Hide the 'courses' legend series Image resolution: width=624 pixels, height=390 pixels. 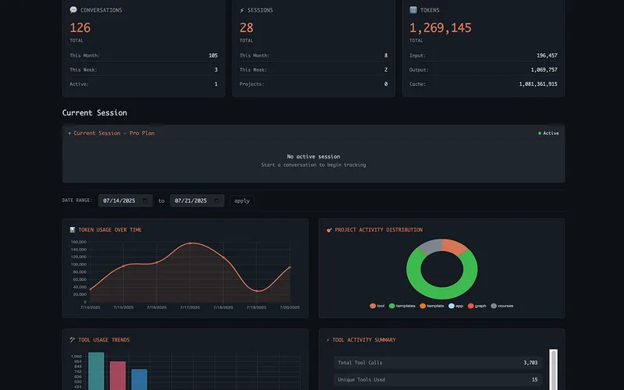pyautogui.click(x=502, y=306)
